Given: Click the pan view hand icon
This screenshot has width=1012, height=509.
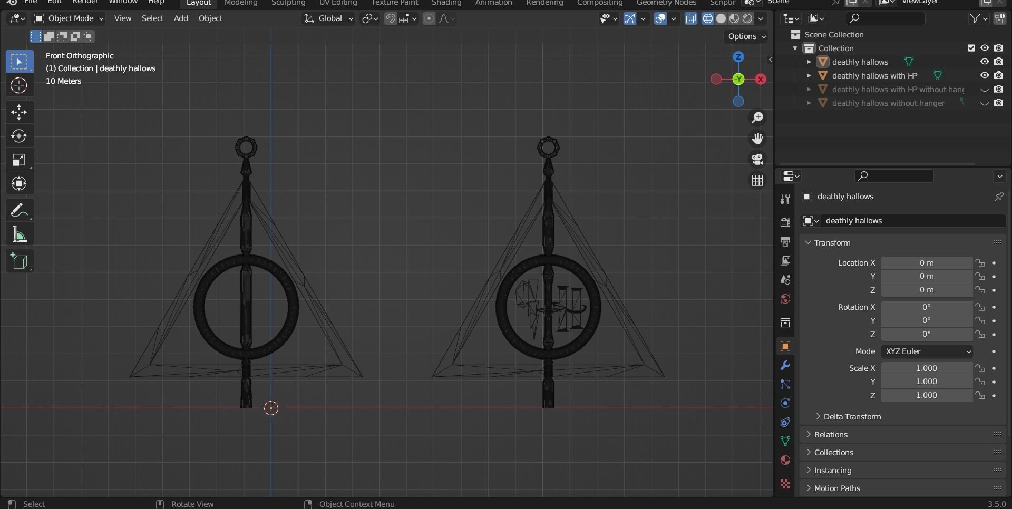Looking at the screenshot, I should click(757, 139).
